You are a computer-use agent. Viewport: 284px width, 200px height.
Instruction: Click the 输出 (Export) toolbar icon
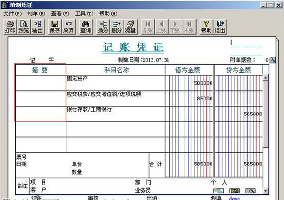coord(37,26)
